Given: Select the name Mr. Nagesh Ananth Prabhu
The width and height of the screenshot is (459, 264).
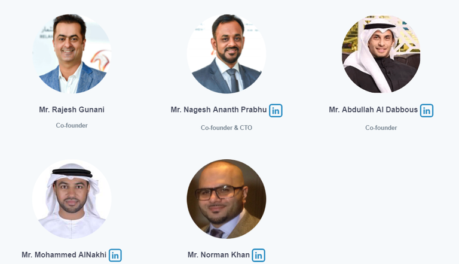Looking at the screenshot, I should tap(219, 110).
